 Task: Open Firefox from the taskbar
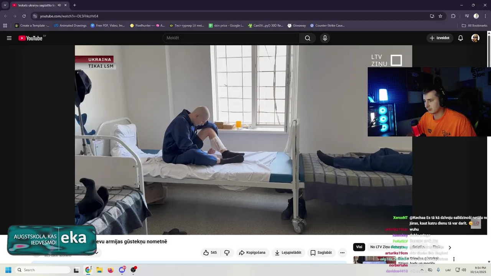point(110,270)
